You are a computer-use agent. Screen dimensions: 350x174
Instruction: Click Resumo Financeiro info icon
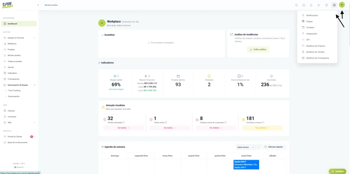[x=149, y=76]
